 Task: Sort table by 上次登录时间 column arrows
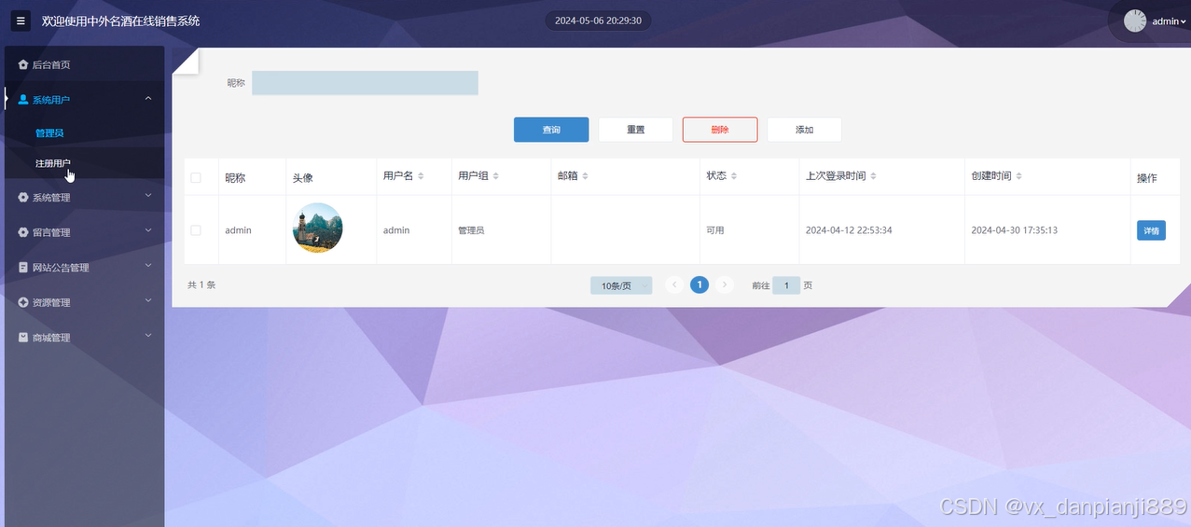[x=873, y=176]
